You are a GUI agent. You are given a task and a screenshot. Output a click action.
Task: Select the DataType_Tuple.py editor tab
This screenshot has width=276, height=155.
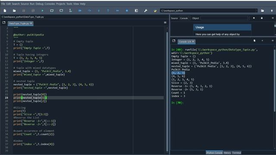point(19,23)
